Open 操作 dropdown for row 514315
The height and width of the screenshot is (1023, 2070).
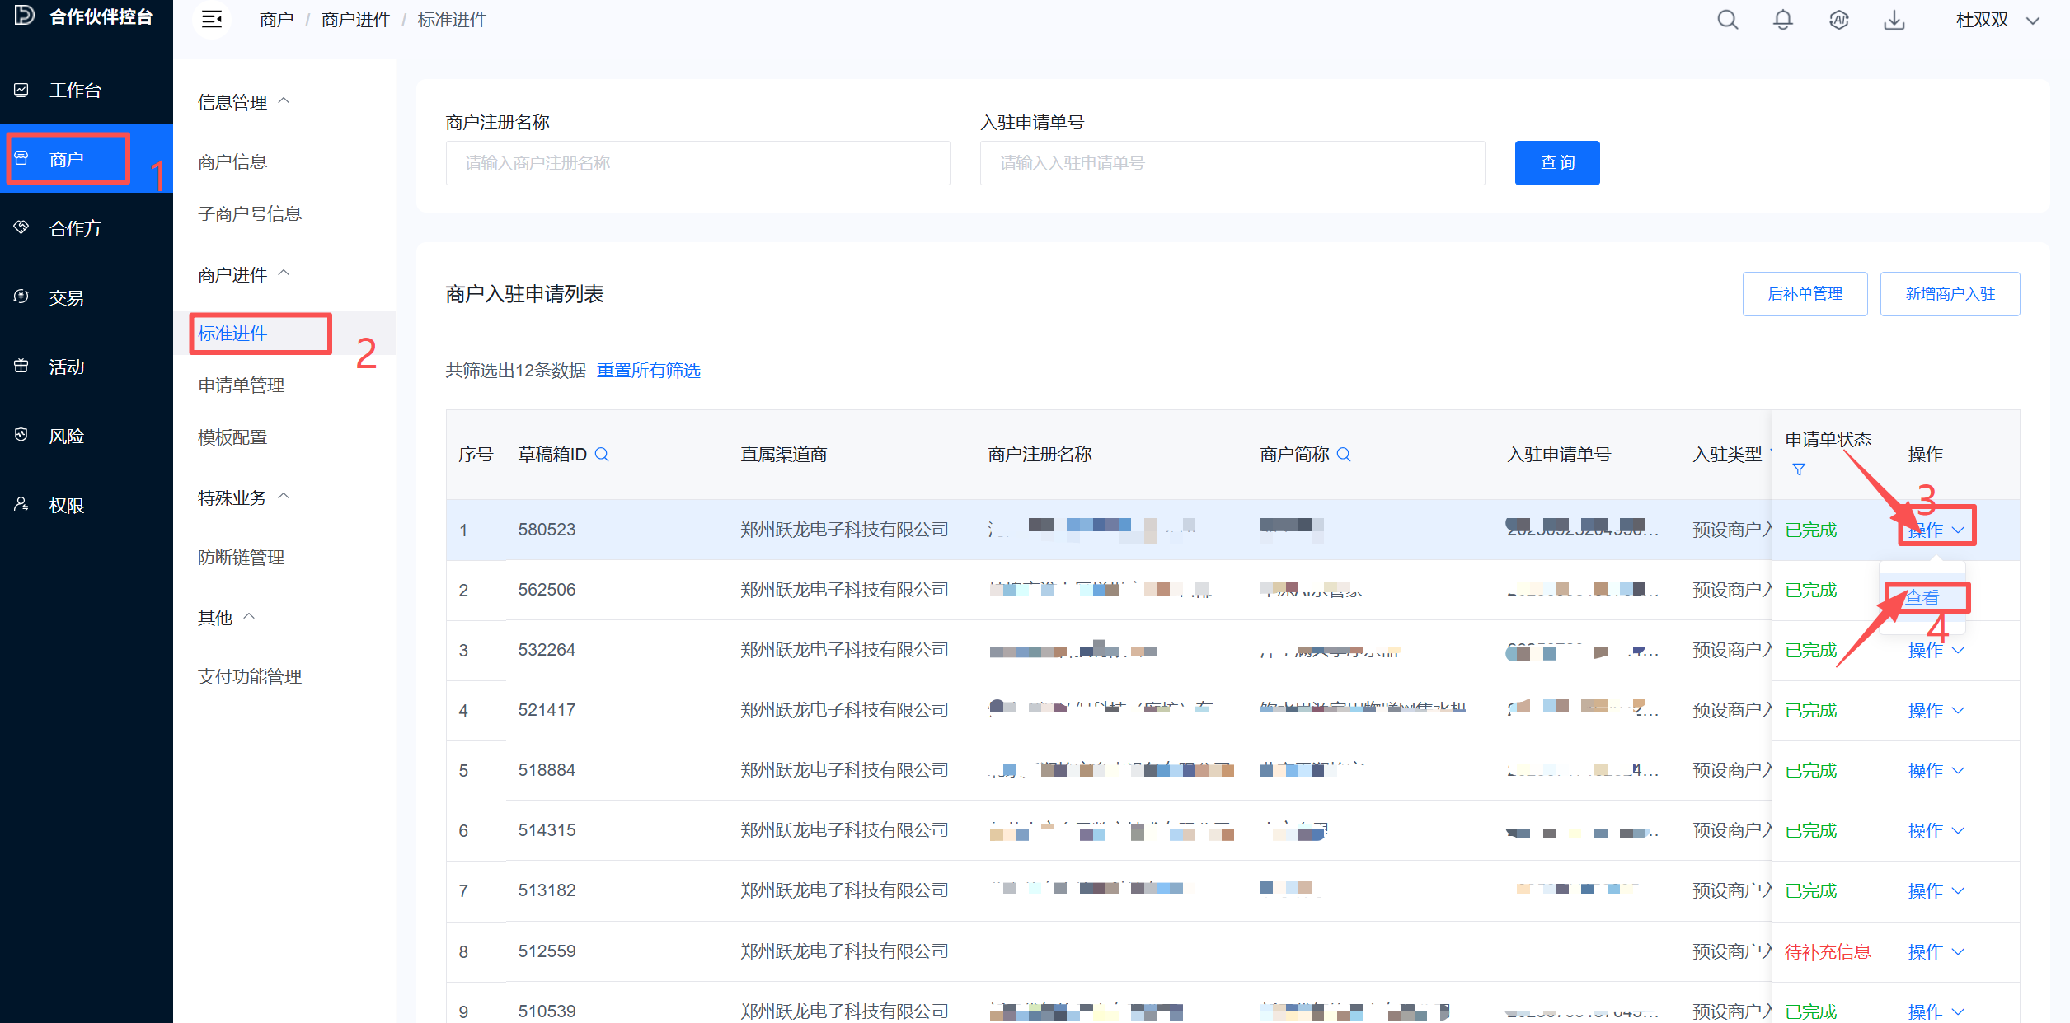pos(1936,830)
